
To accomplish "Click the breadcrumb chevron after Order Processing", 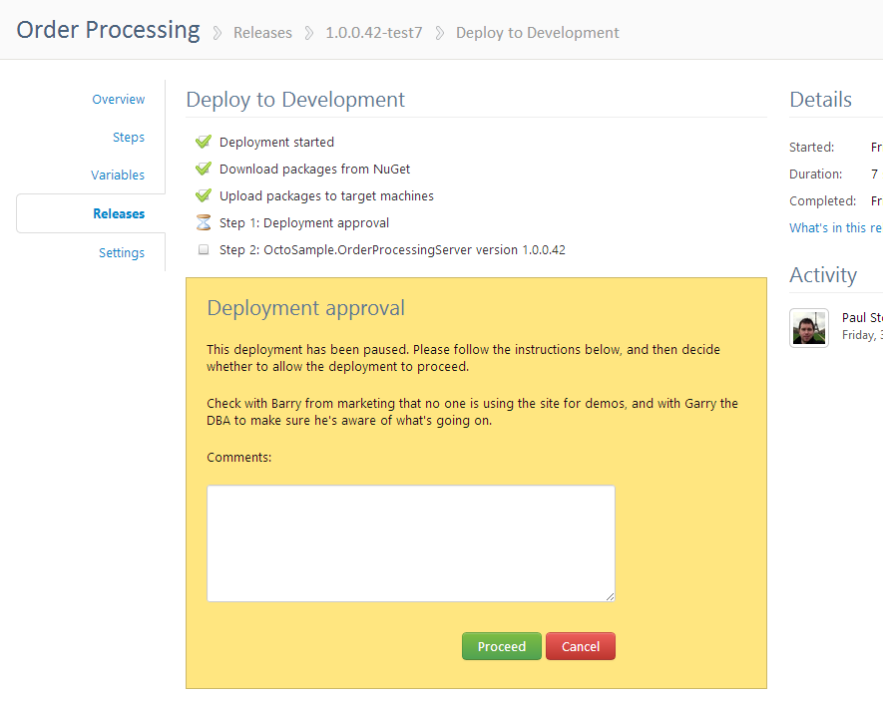I will 217,32.
